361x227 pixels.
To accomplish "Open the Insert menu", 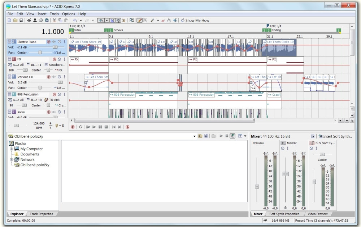I will 42,14.
